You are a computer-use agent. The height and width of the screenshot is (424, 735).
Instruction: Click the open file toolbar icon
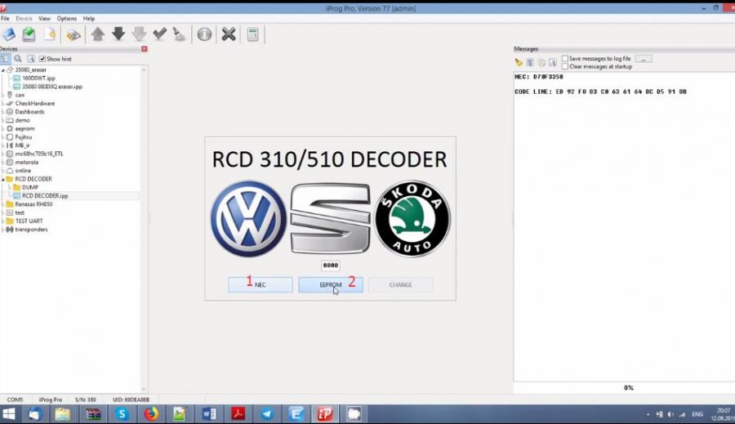[x=9, y=34]
